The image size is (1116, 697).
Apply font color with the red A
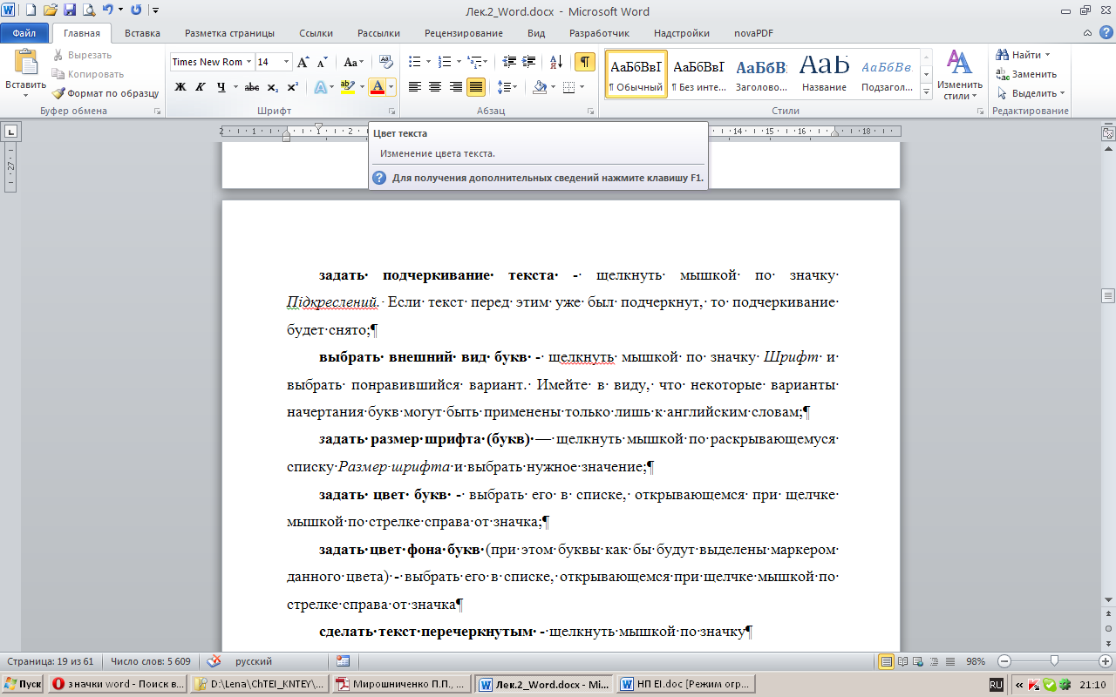[377, 87]
